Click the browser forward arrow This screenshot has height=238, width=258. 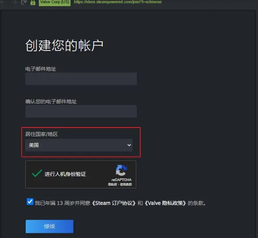pyautogui.click(x=14, y=2)
